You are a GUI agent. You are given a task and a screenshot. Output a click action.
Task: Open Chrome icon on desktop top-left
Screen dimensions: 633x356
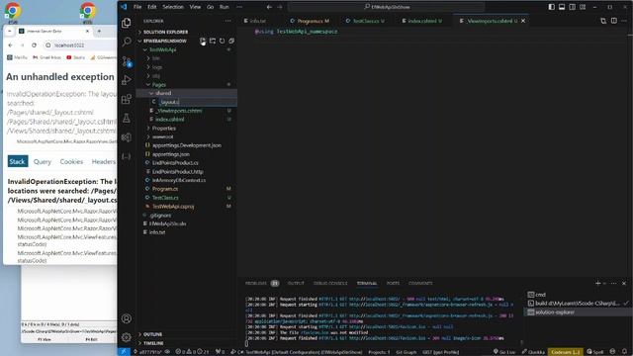coord(13,11)
